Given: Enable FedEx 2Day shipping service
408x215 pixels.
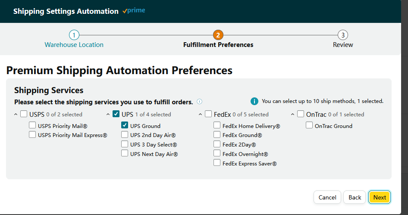Looking at the screenshot, I should [217, 144].
